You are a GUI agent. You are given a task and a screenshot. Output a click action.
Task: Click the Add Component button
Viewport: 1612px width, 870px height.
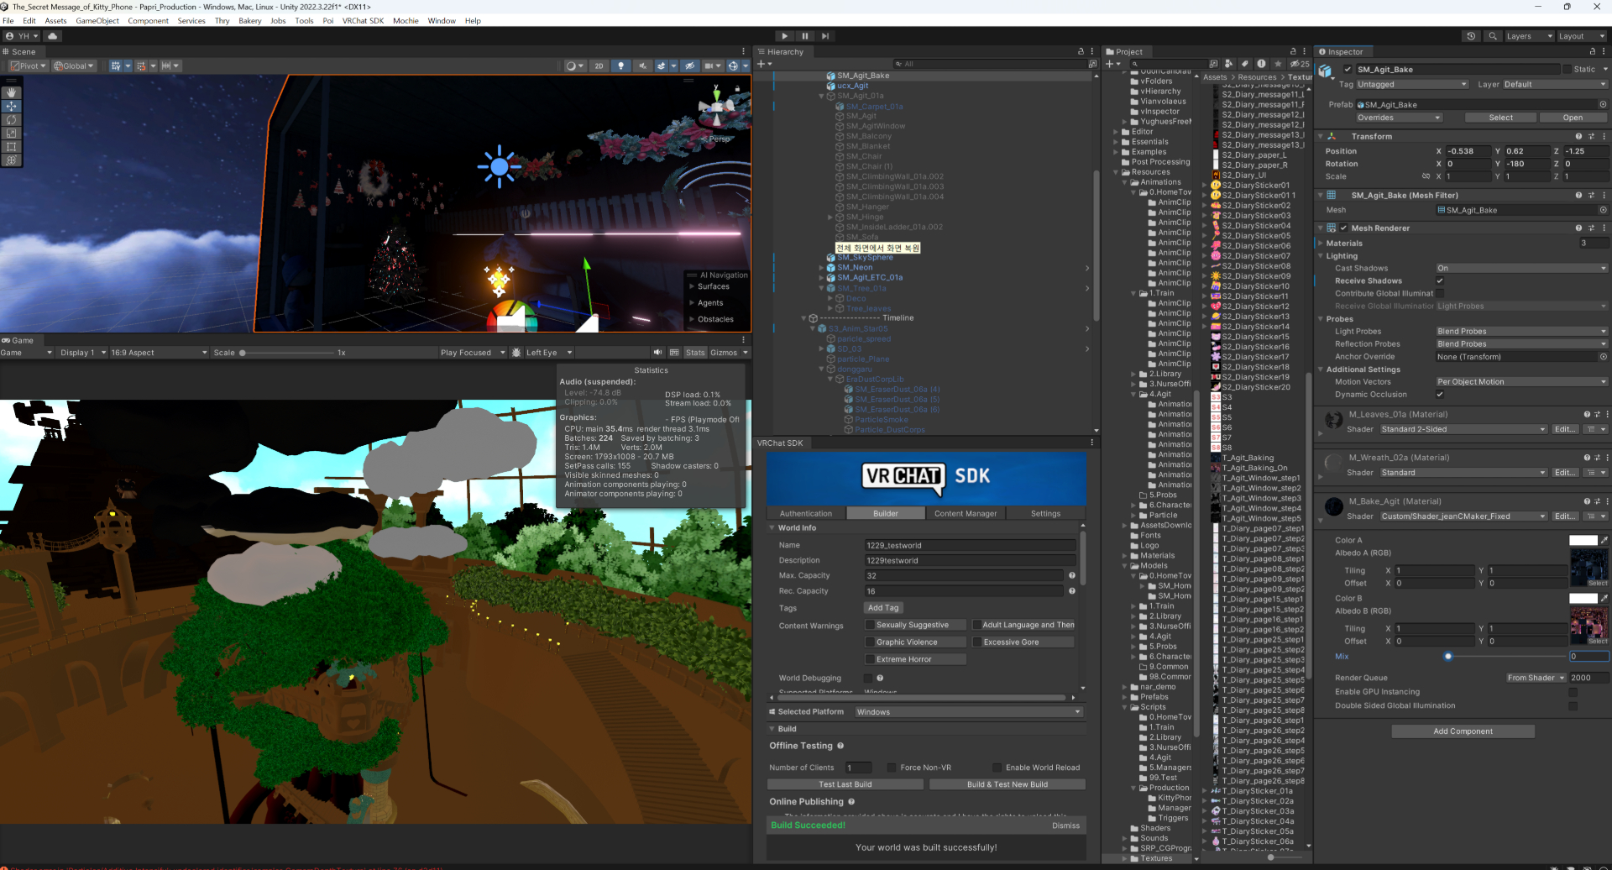[x=1463, y=731]
